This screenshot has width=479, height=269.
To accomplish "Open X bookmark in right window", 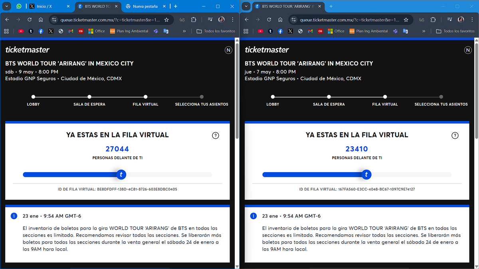I will coord(290,31).
